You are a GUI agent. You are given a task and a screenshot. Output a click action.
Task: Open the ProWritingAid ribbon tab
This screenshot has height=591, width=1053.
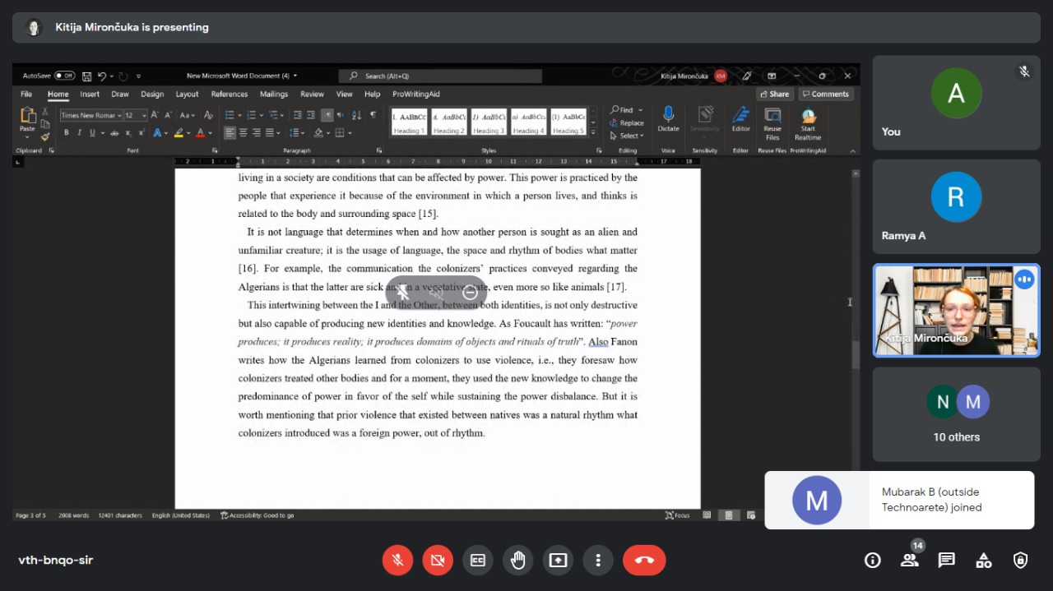coord(415,95)
